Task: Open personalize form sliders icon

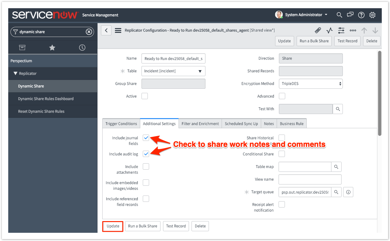Action: coord(341,30)
